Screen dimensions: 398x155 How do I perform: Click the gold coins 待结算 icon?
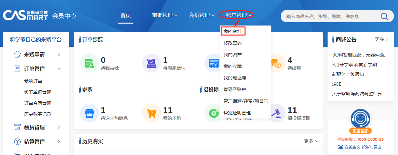(x=276, y=63)
